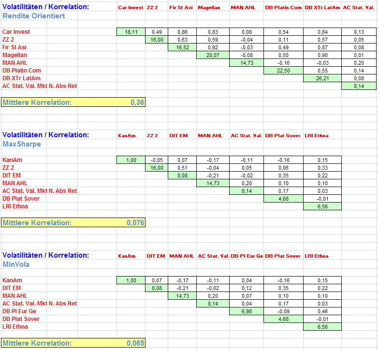This screenshot has width=379, height=350.
Task: Click the correlation cell showing 0,33
Action: pos(322,168)
